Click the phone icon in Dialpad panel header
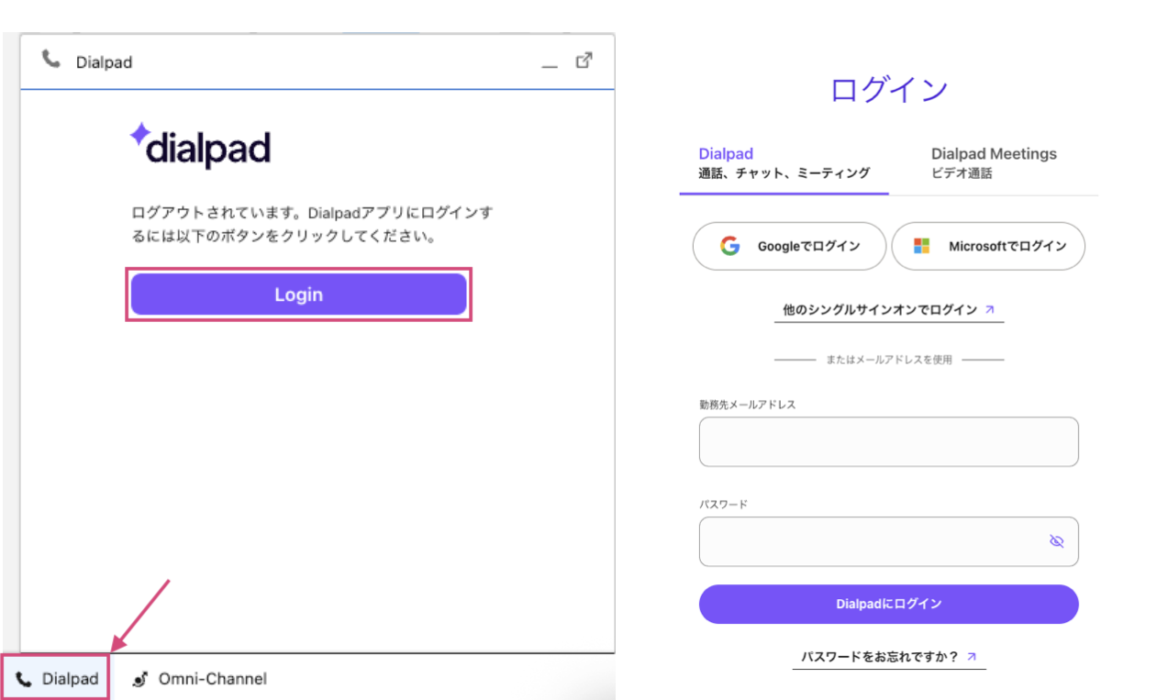The image size is (1168, 700). pyautogui.click(x=50, y=60)
